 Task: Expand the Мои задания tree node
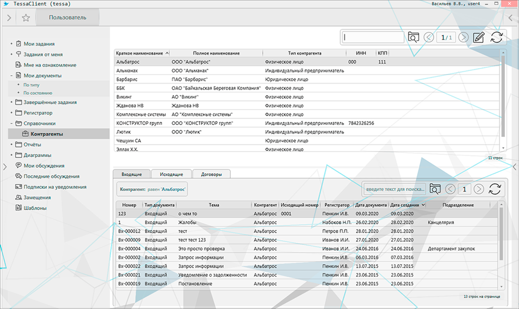click(11, 44)
